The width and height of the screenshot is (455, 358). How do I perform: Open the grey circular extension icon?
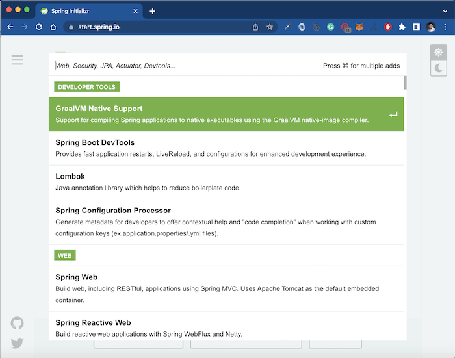pyautogui.click(x=317, y=27)
